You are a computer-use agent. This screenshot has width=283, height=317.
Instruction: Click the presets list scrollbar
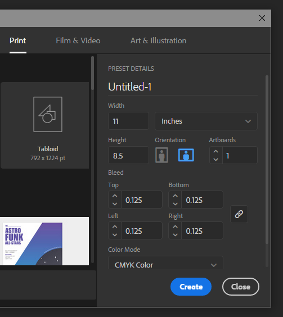(x=92, y=73)
